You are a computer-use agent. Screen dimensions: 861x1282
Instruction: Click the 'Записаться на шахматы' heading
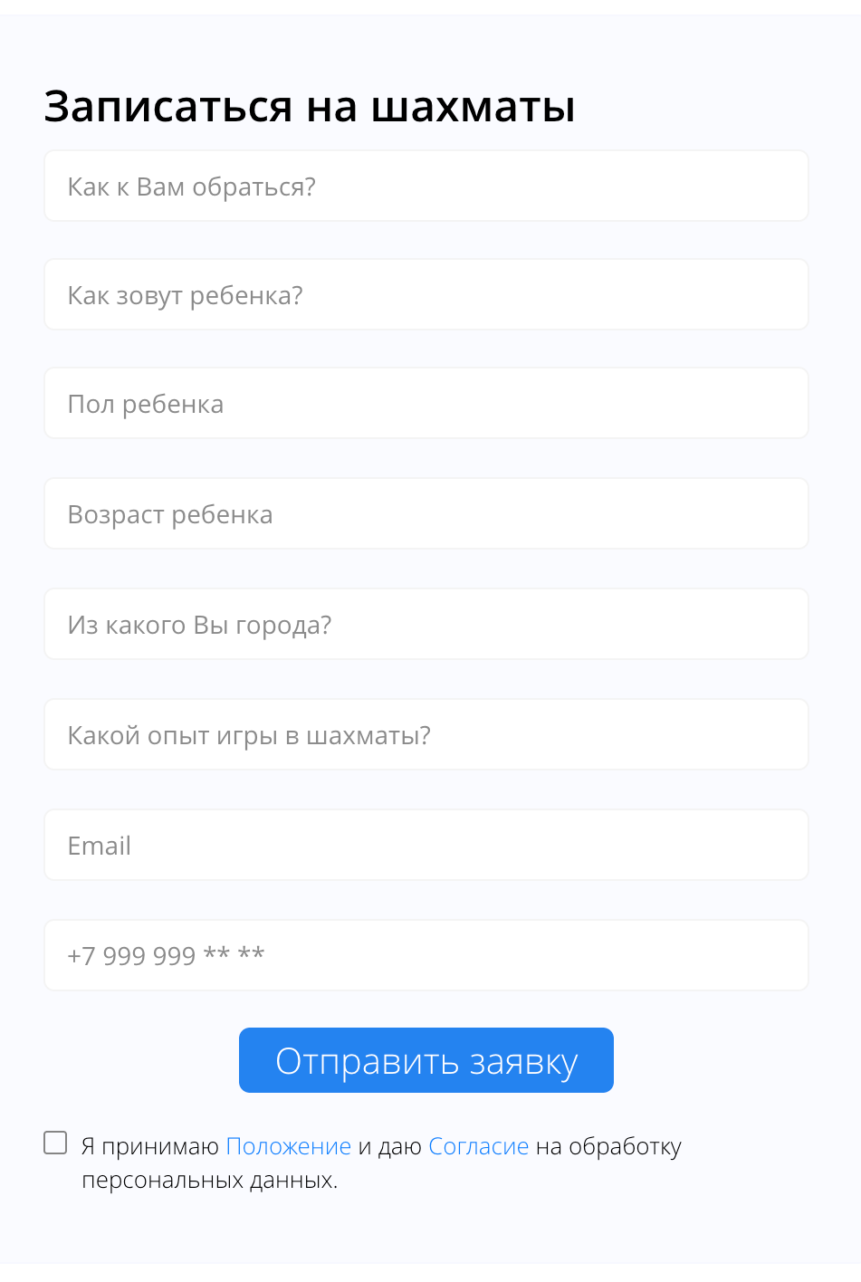(310, 106)
